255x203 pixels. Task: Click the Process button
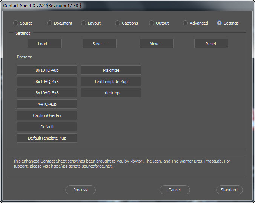(80, 190)
